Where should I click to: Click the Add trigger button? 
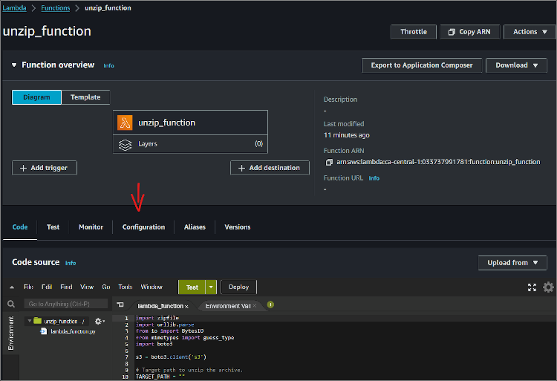pos(45,168)
